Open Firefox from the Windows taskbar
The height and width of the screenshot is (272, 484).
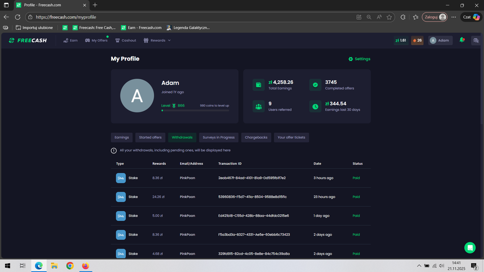pos(85,266)
